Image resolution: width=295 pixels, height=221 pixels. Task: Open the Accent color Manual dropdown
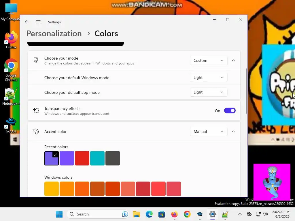tap(209, 132)
